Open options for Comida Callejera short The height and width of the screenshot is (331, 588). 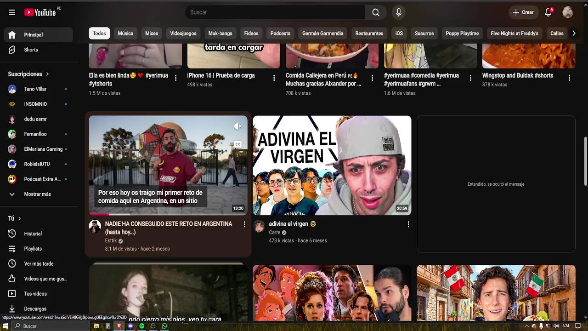(372, 78)
